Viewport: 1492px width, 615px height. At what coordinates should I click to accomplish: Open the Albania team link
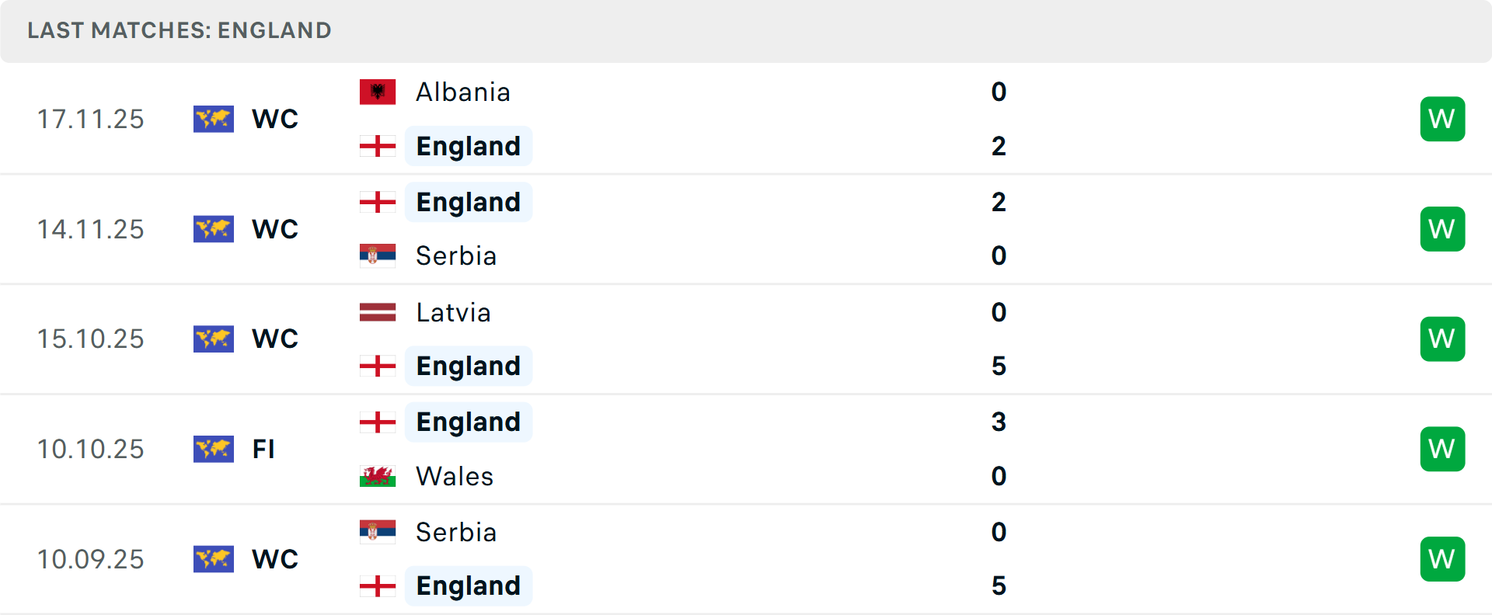click(x=463, y=92)
